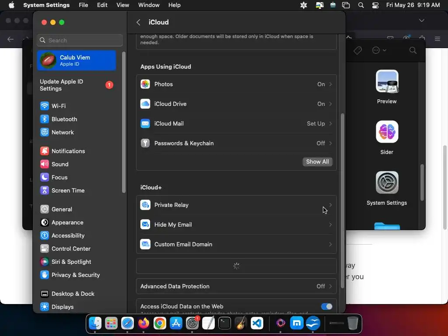The width and height of the screenshot is (448, 336).
Task: Open the Help menu
Action: point(174,5)
